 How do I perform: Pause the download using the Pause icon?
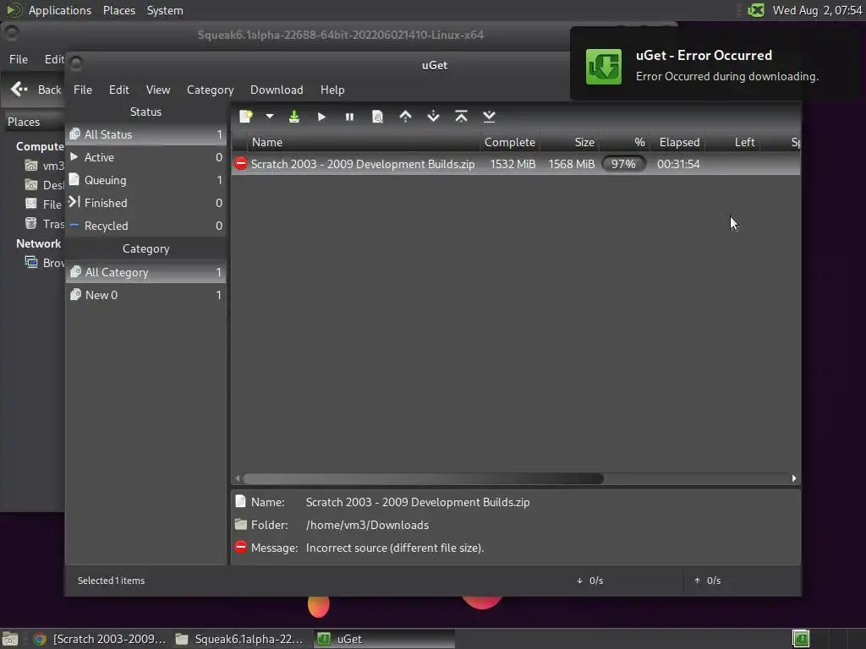[349, 117]
